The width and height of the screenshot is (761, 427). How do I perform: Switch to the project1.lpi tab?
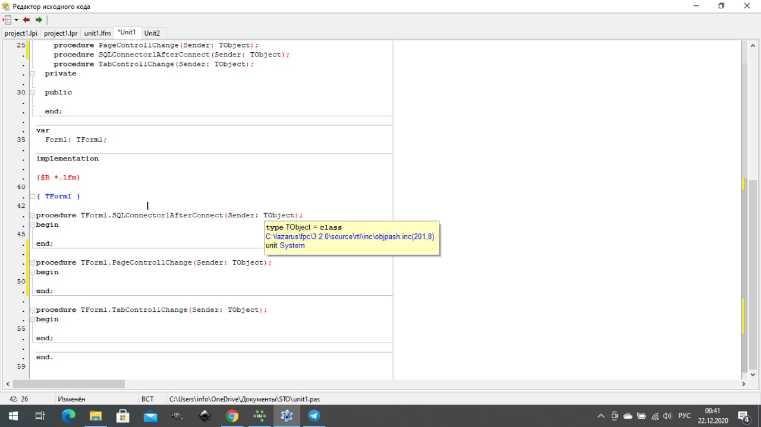point(21,33)
